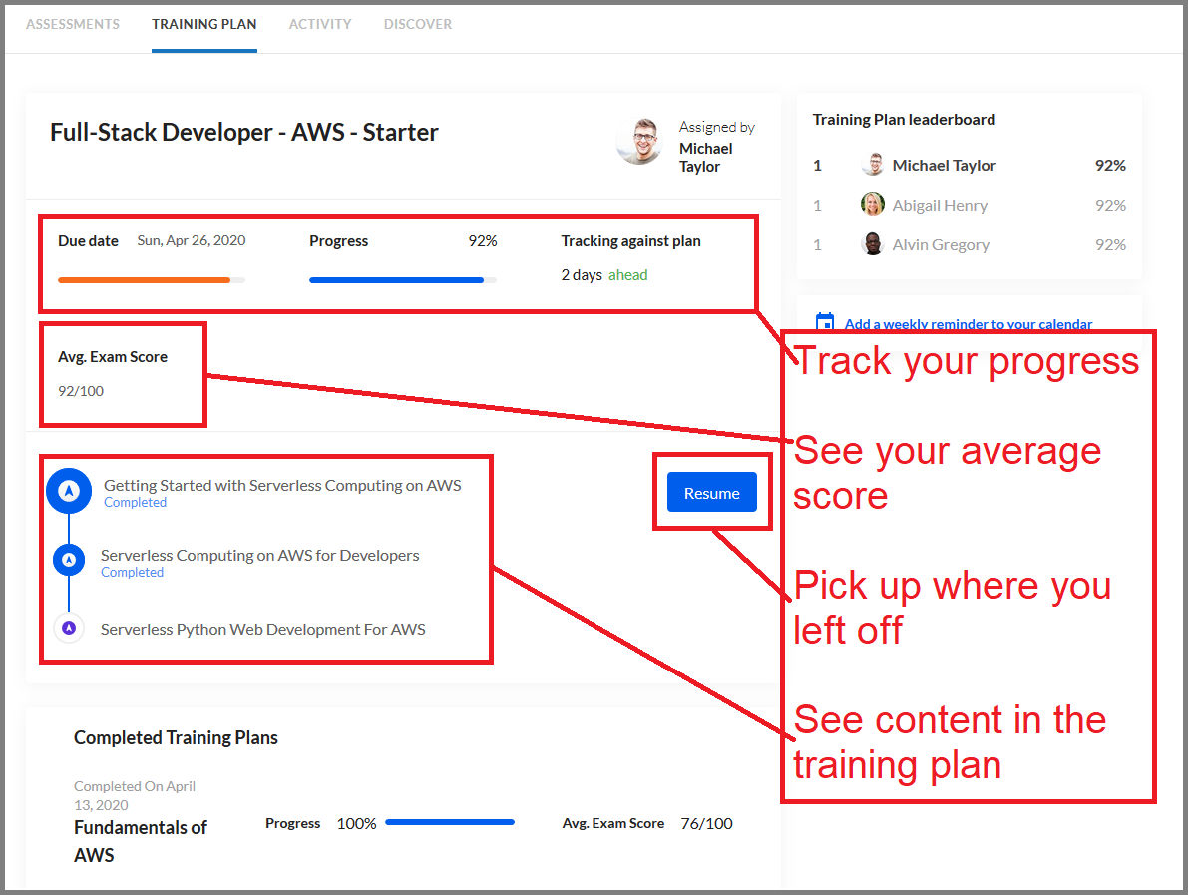The width and height of the screenshot is (1188, 895).
Task: Click the orange due date progress bar
Action: click(152, 280)
